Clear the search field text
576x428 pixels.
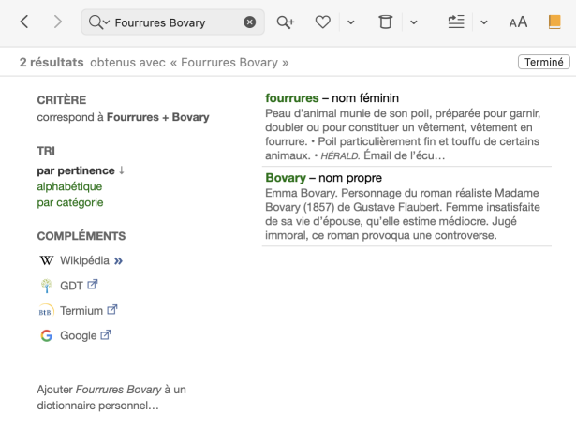click(x=249, y=22)
